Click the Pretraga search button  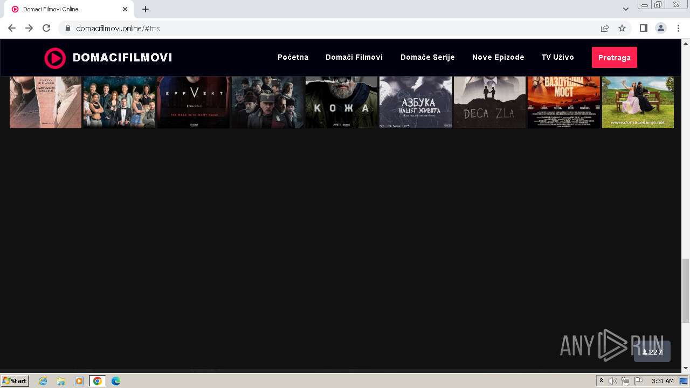pos(614,58)
